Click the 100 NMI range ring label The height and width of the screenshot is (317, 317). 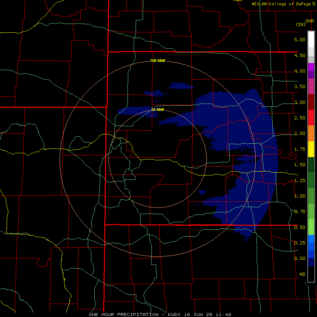[157, 61]
